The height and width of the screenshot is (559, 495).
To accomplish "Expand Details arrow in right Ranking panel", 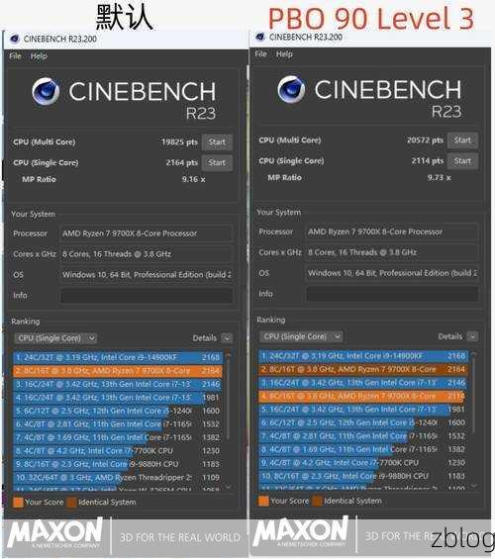I will pyautogui.click(x=472, y=336).
